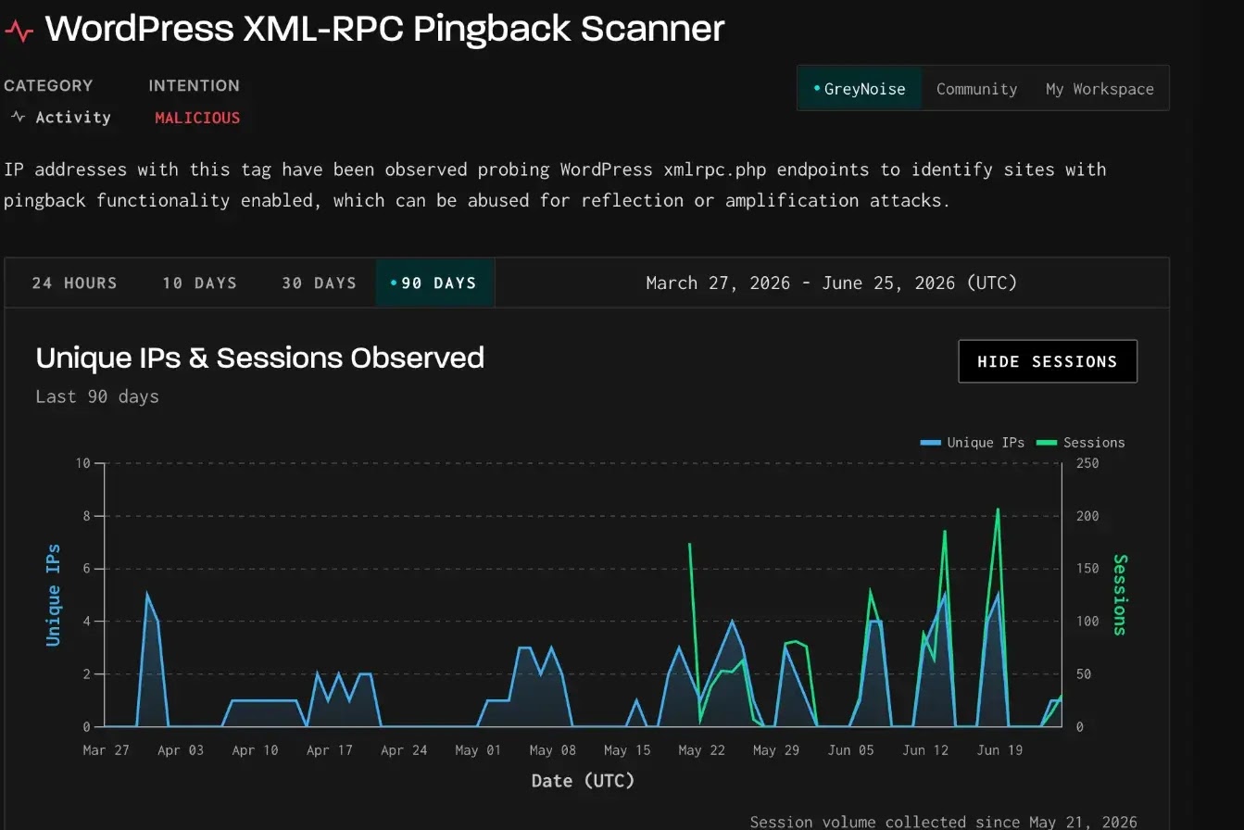Open the My Workspace tab
Screen dimensions: 1244x830
[x=1099, y=89]
